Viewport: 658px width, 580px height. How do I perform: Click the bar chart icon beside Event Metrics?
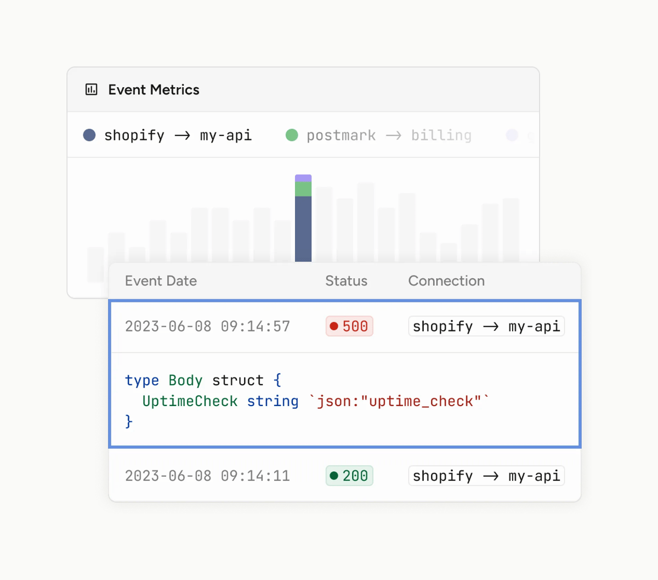click(x=91, y=89)
